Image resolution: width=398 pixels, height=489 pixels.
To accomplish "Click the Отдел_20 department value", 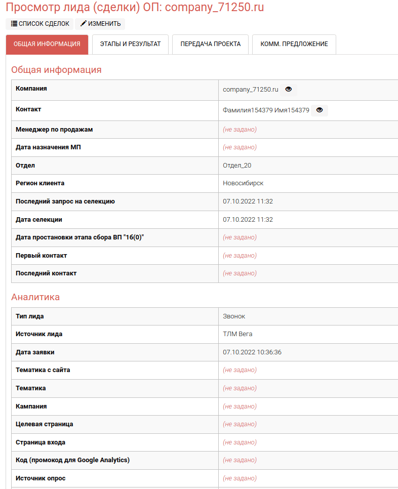I will click(237, 166).
